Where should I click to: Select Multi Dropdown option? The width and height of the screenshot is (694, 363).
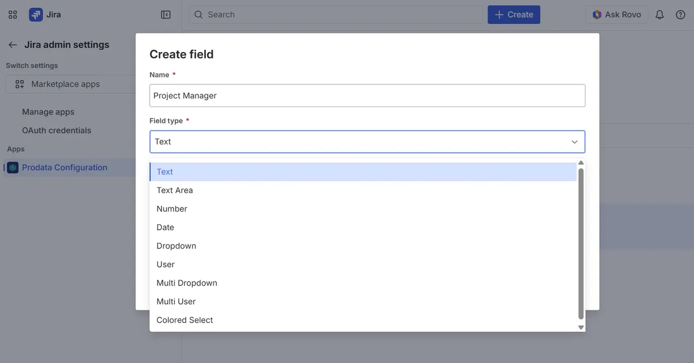(363, 283)
